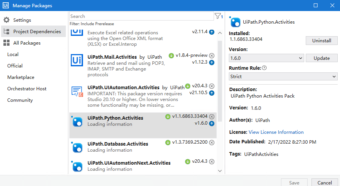Click the UiPath.Database.Activities package logo
Screen dimensions: 340x186
77,148
